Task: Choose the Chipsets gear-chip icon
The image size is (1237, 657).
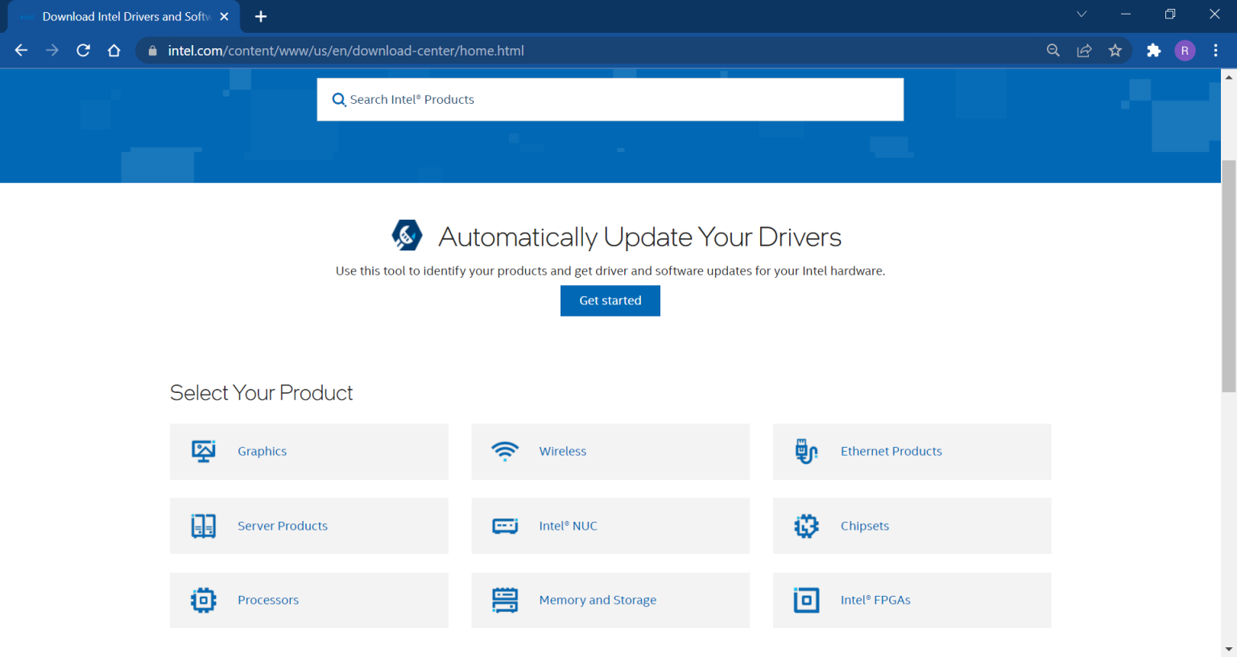Action: click(806, 526)
